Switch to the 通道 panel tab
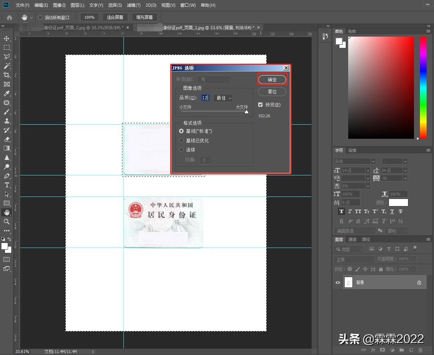The width and height of the screenshot is (434, 355). click(352, 239)
